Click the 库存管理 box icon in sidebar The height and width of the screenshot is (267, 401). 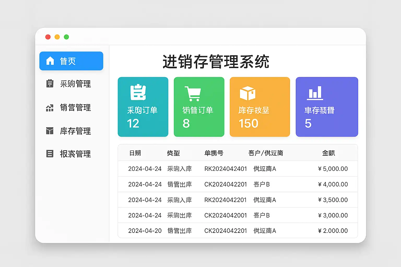tap(50, 131)
